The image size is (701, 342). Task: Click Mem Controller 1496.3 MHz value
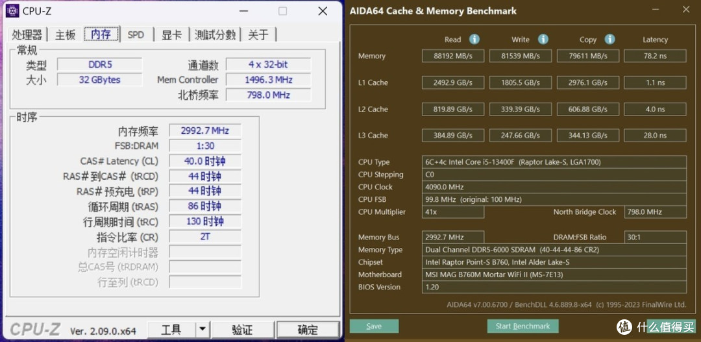(x=268, y=80)
